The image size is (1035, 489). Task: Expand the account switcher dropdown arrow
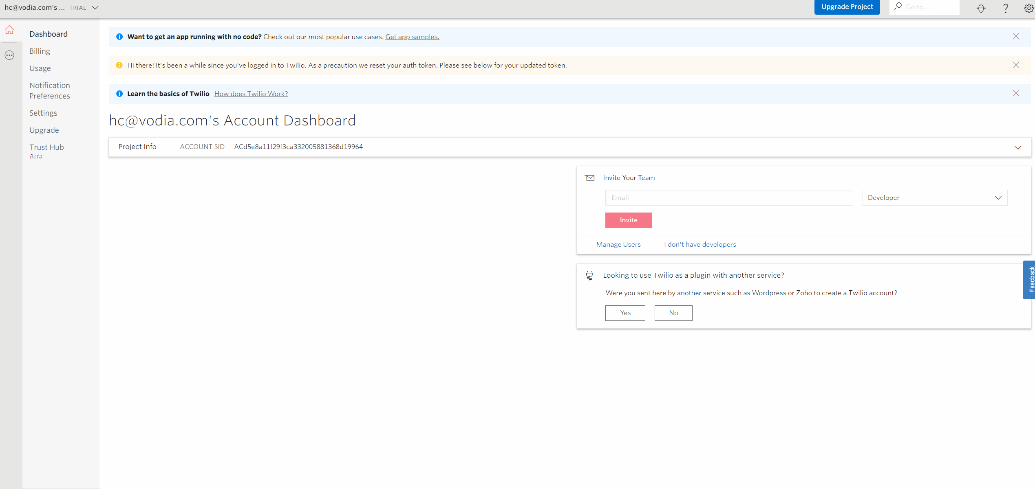pos(95,8)
